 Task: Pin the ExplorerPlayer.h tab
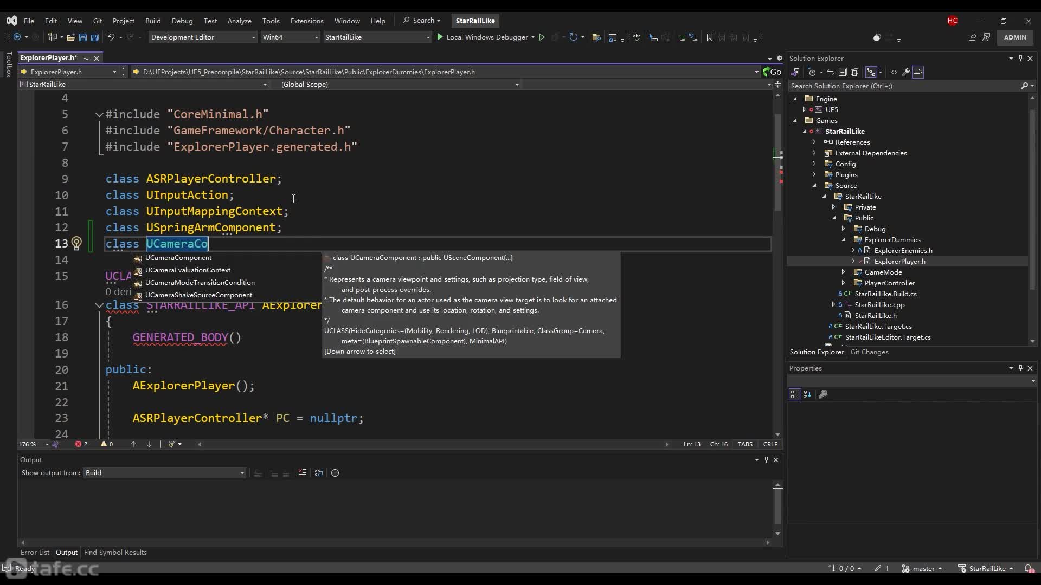click(86, 58)
